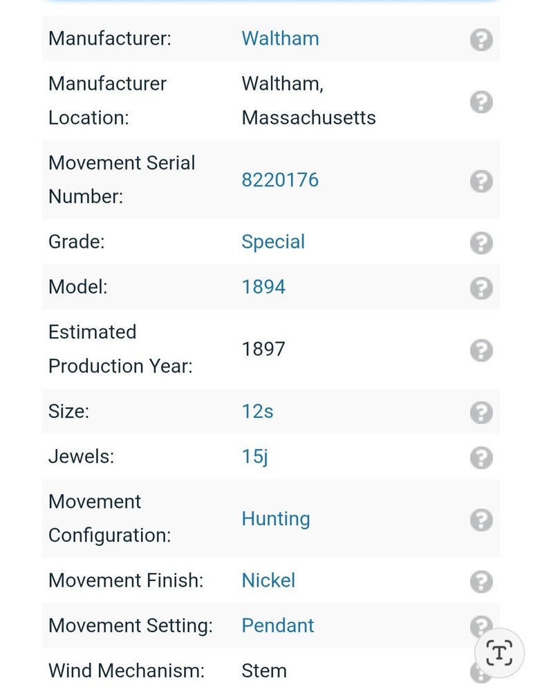Follow the Pendant movement setting link

pyautogui.click(x=277, y=625)
